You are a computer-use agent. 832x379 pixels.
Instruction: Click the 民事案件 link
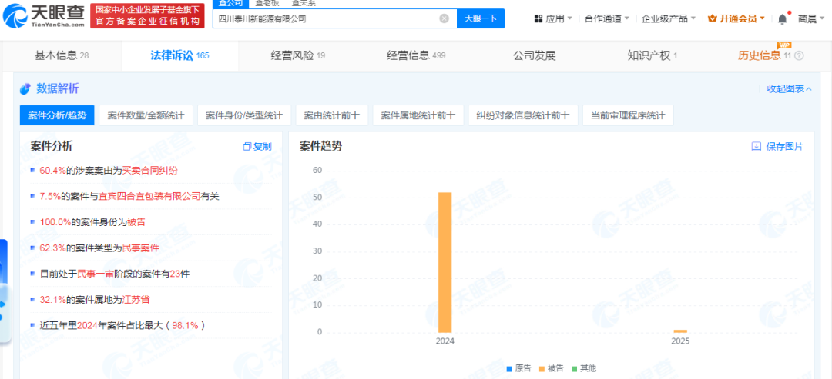click(141, 248)
